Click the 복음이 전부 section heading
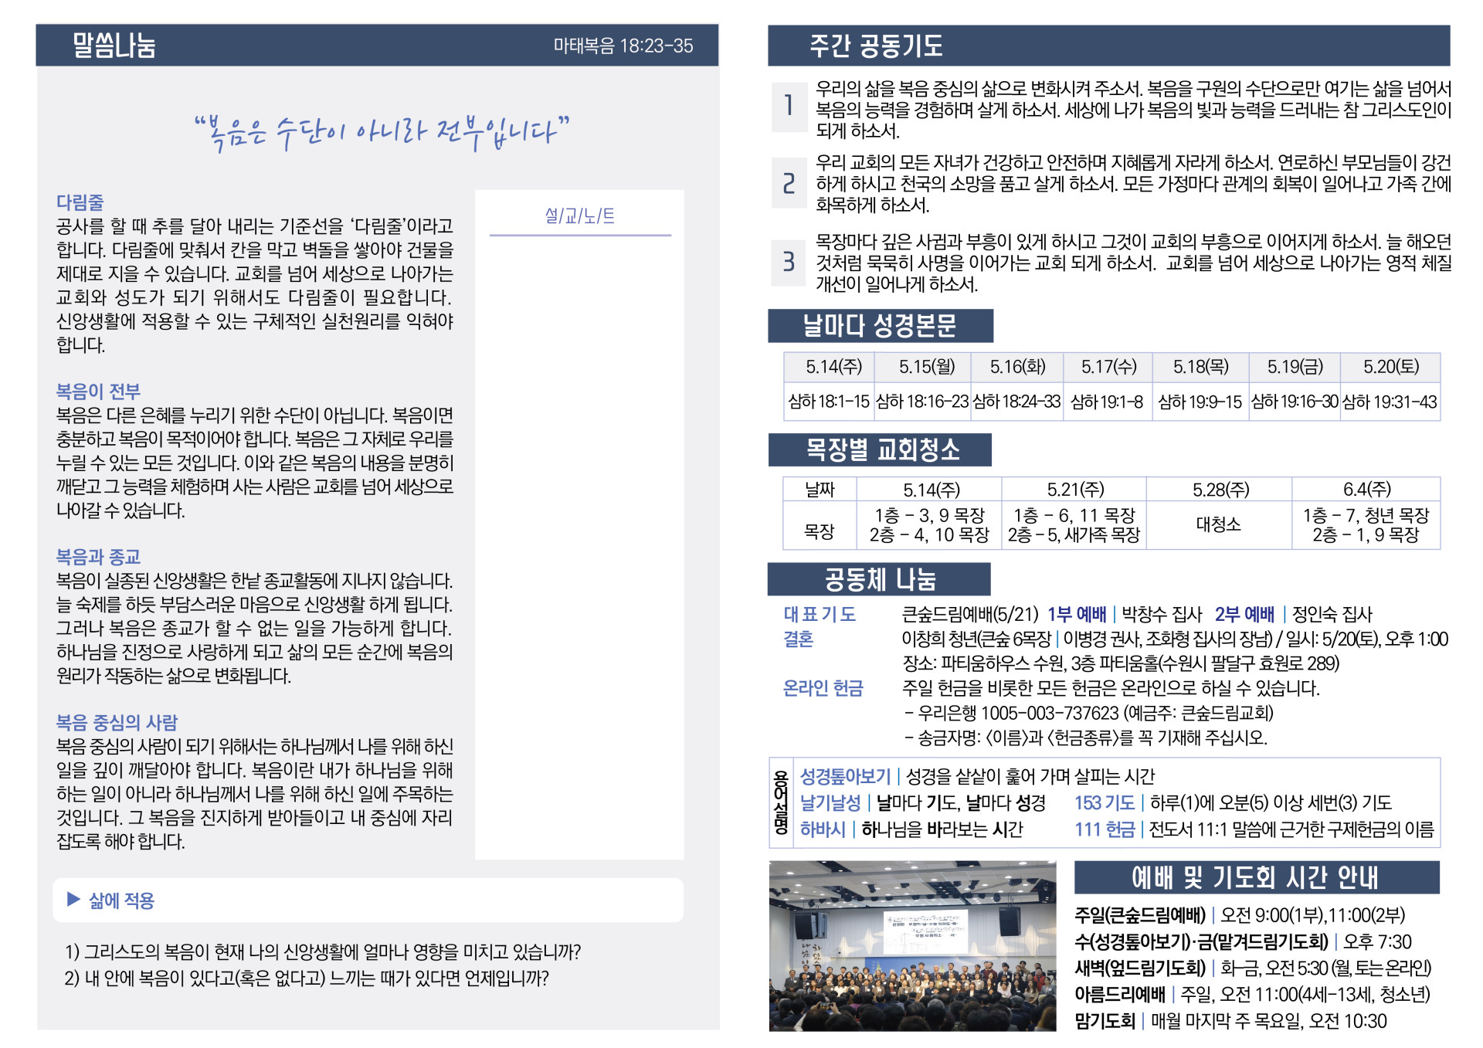 [98, 392]
